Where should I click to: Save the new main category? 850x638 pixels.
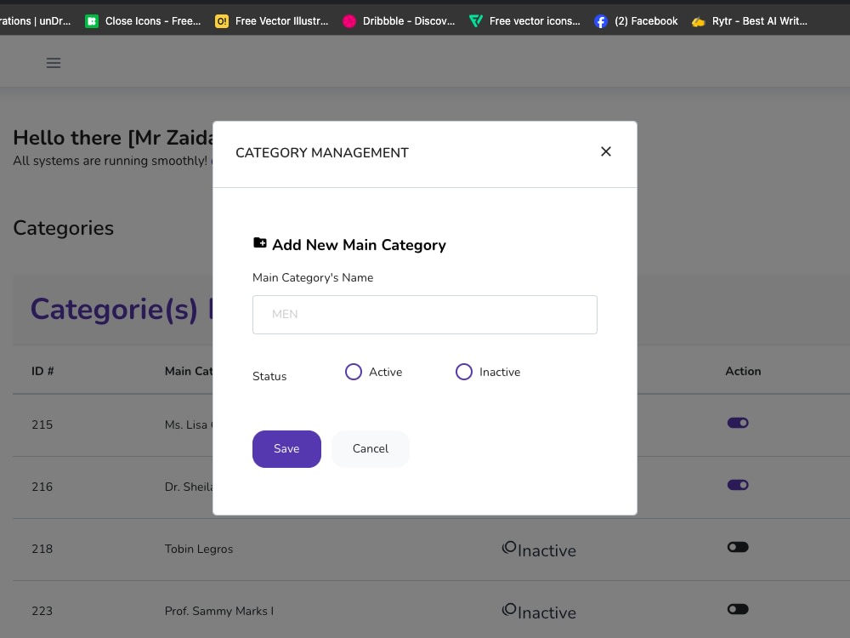(x=286, y=448)
